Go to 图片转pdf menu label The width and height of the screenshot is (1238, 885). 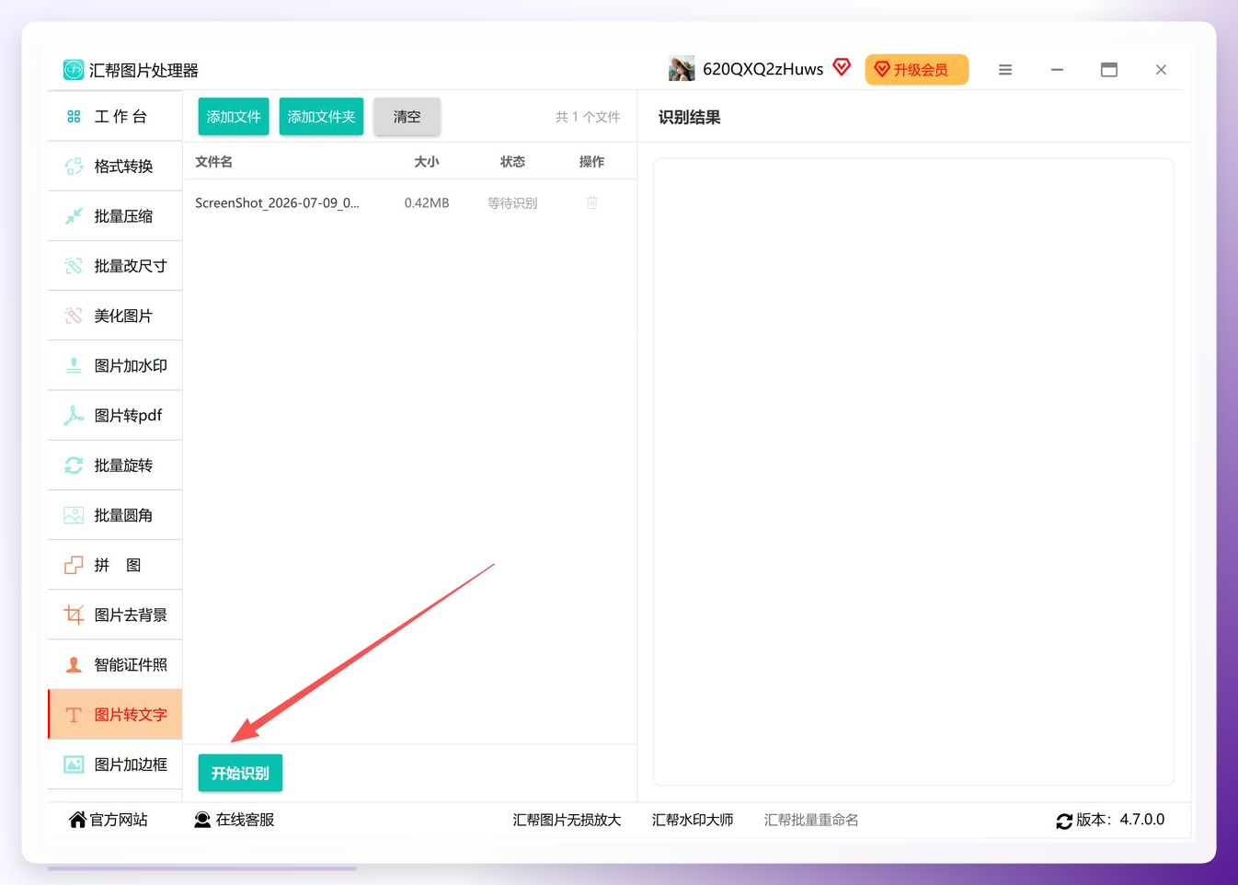click(128, 416)
